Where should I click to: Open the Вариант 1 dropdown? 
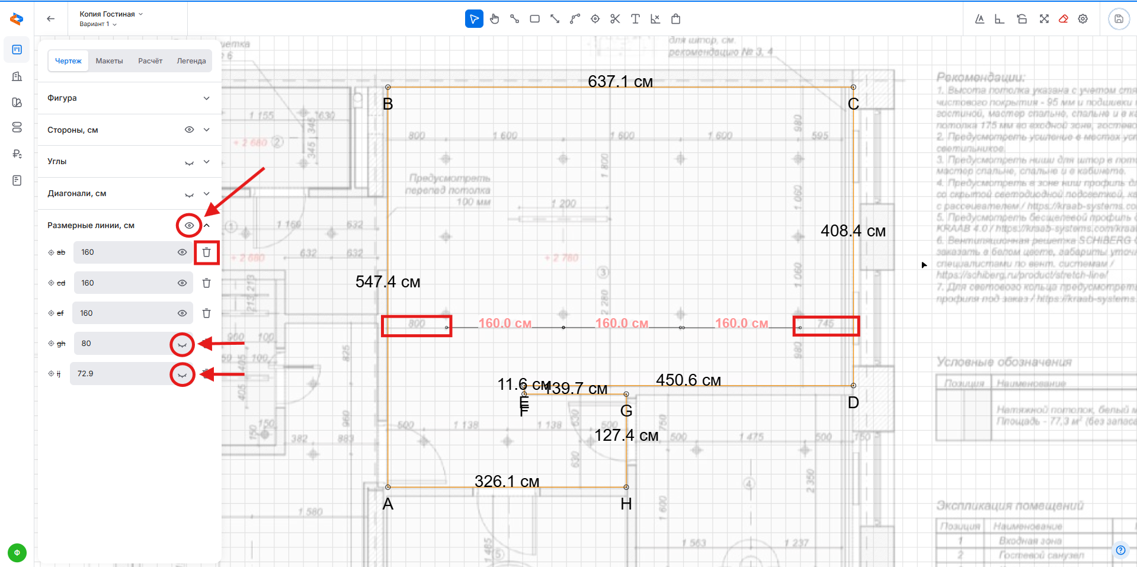click(98, 24)
